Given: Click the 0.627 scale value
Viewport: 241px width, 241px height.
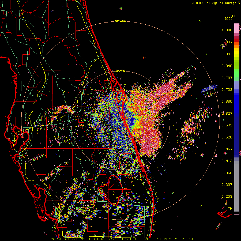Looking at the screenshot, I should 227,114.
